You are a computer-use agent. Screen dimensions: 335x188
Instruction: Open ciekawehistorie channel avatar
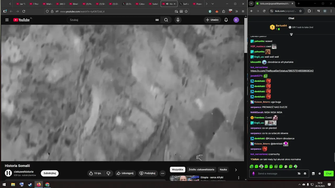pos(8,173)
